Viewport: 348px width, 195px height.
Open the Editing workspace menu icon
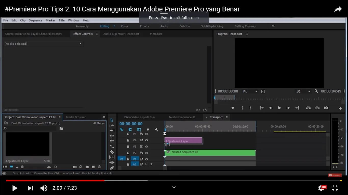click(114, 26)
